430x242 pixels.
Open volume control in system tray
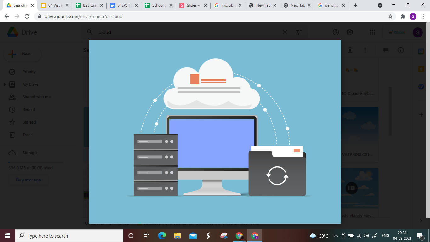pos(366,236)
